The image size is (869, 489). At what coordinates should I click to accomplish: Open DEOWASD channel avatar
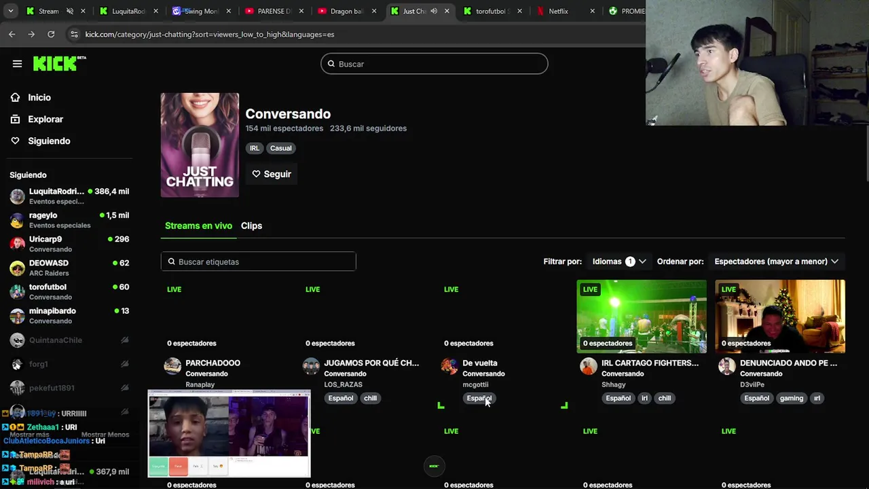click(x=17, y=268)
